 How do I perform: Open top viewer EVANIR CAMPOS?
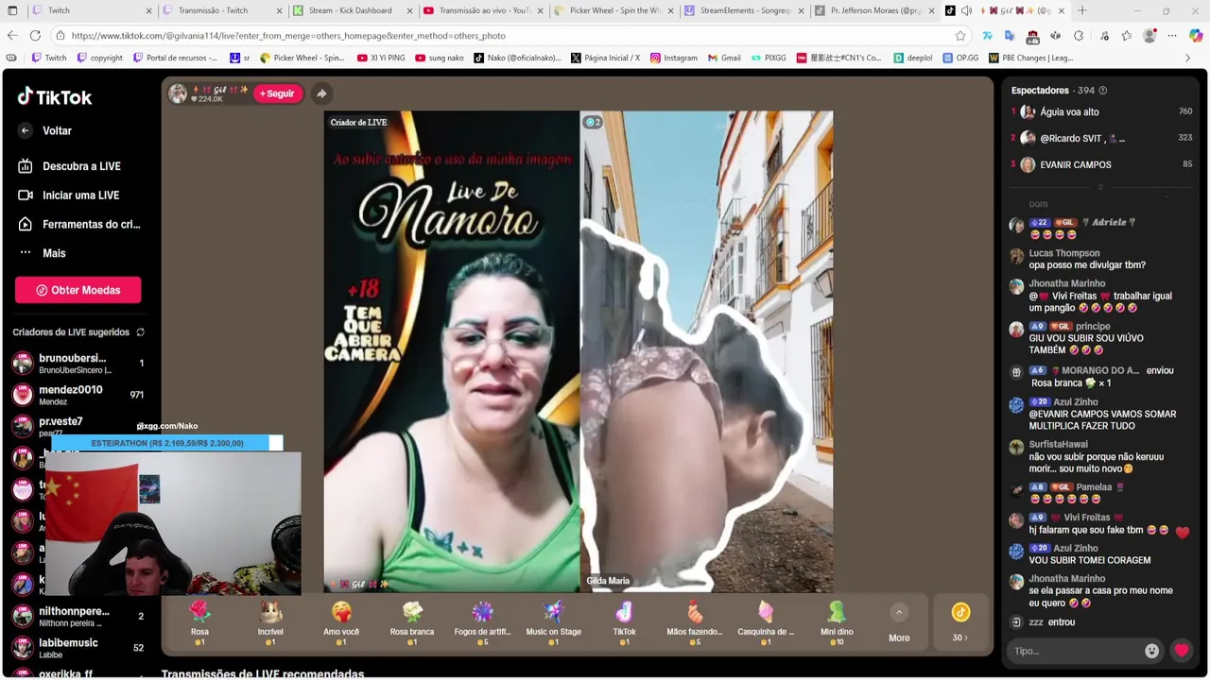click(1101, 164)
